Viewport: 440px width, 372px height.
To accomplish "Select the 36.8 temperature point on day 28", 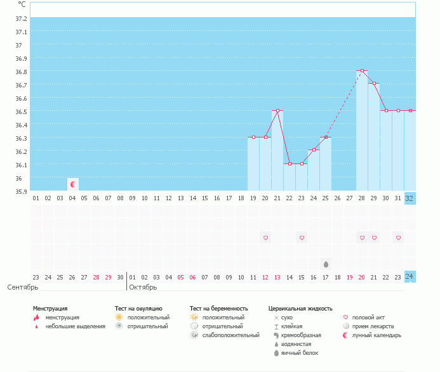I will pyautogui.click(x=362, y=71).
